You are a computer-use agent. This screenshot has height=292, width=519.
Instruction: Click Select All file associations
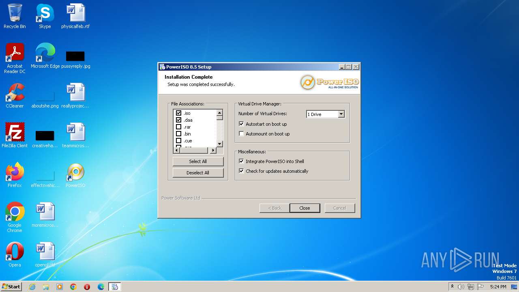tap(198, 161)
